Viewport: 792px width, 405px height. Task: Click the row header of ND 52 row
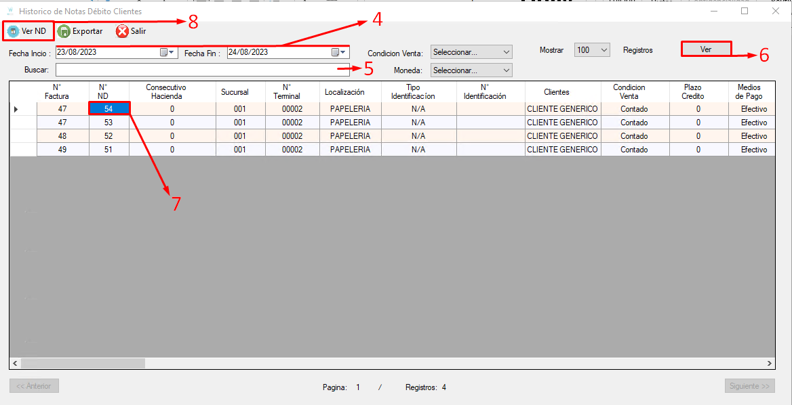(x=23, y=135)
